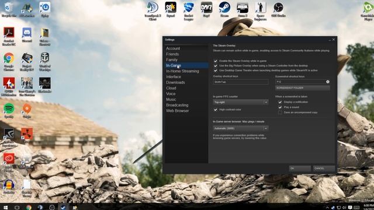The width and height of the screenshot is (374, 210).
Task: Launch Audacity from the desktop
Action: pos(9,187)
